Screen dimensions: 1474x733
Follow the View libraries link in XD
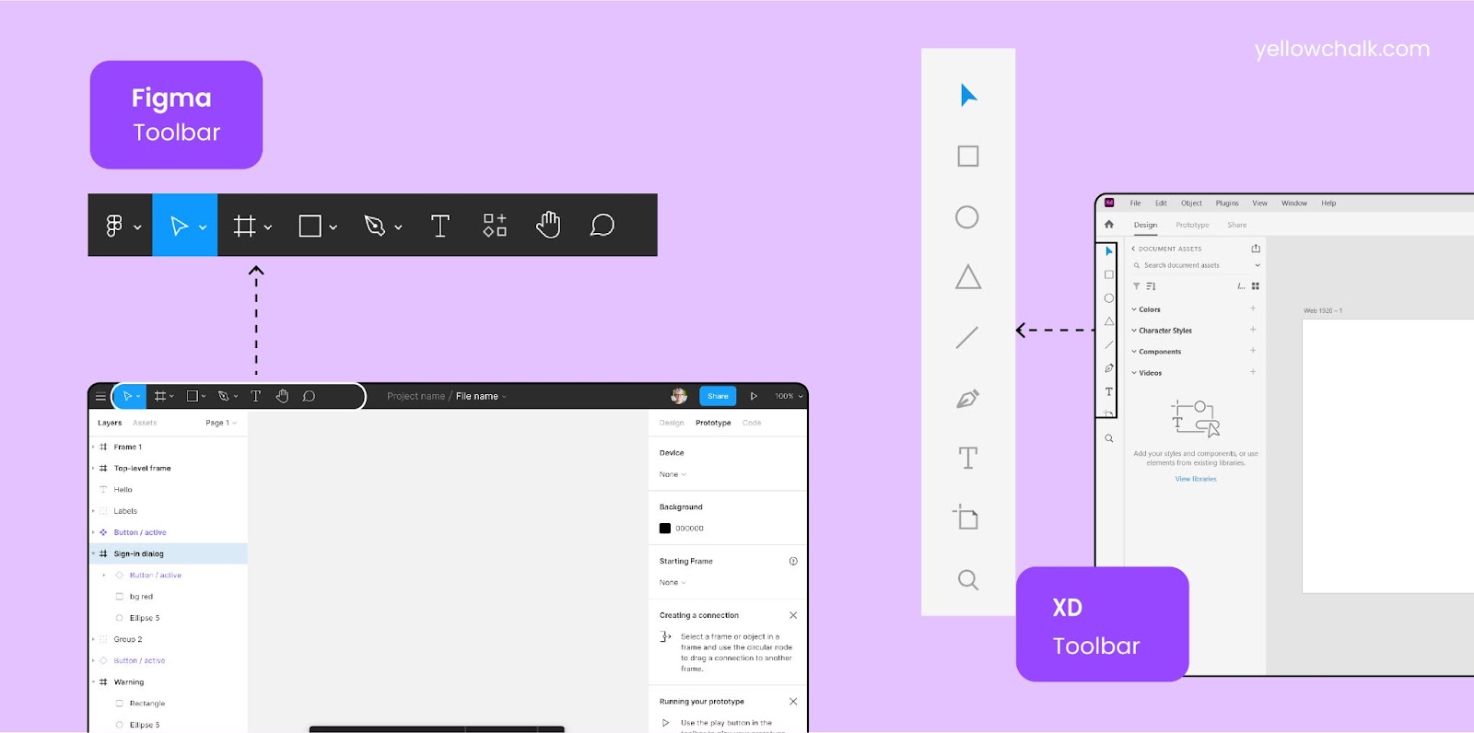pos(1196,479)
